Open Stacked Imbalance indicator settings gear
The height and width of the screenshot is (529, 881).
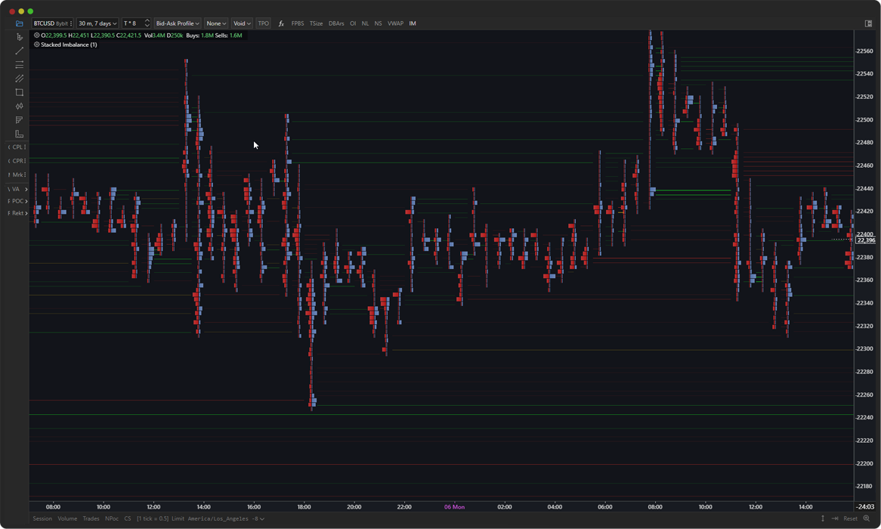tap(36, 45)
